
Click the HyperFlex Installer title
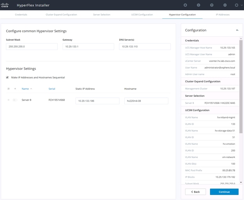click(33, 5)
